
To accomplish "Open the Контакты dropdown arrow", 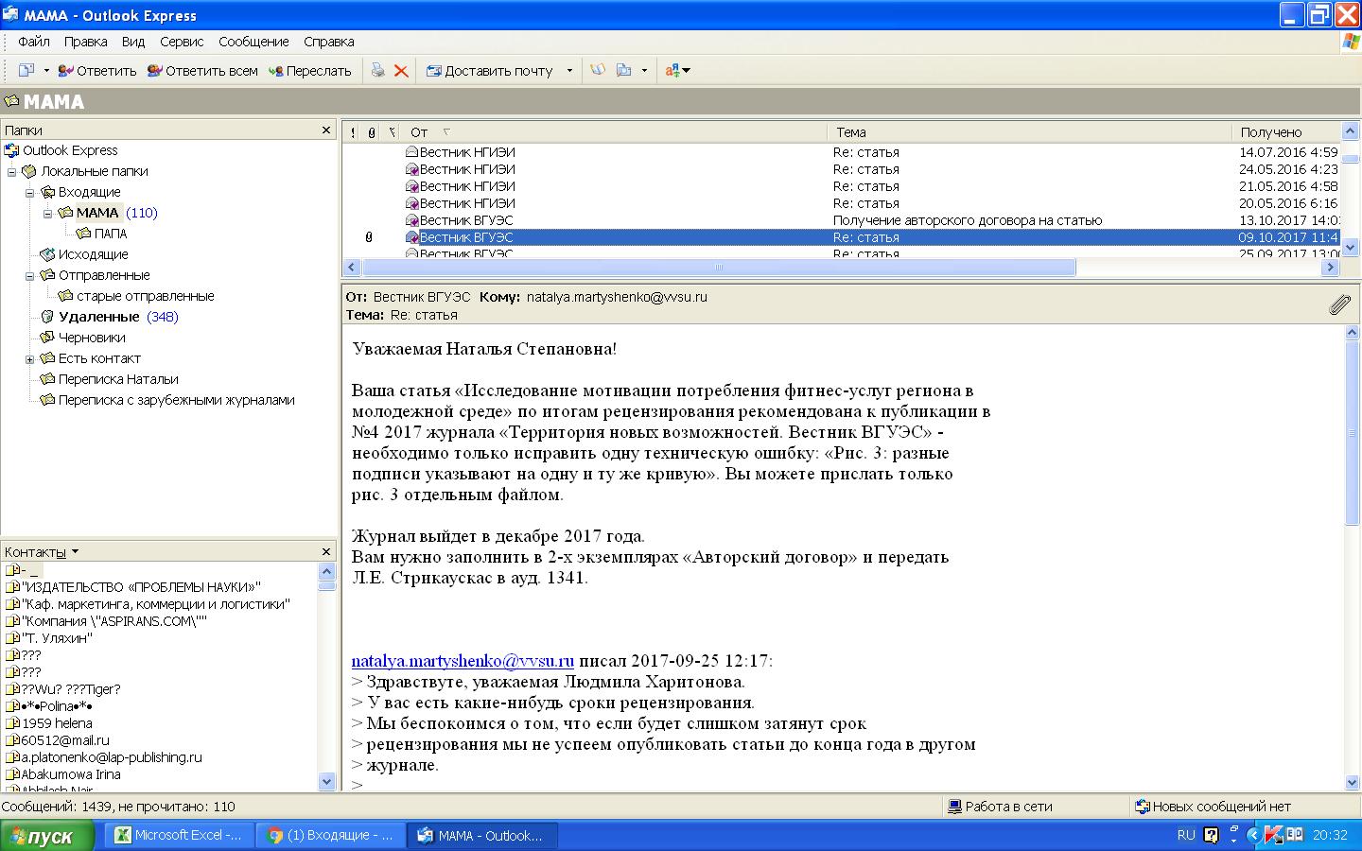I will (75, 552).
